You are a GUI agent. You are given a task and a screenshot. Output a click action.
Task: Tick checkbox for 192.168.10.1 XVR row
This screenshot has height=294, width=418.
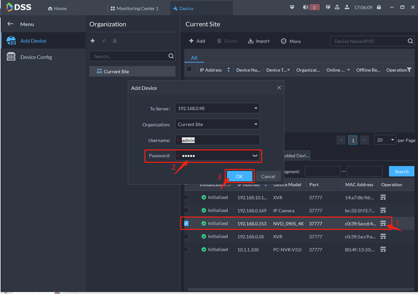pyautogui.click(x=186, y=197)
